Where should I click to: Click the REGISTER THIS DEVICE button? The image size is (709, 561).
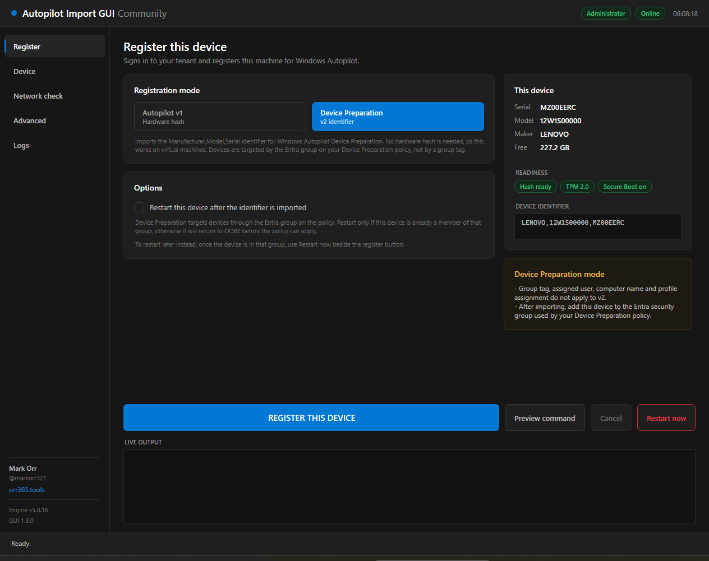click(x=311, y=418)
